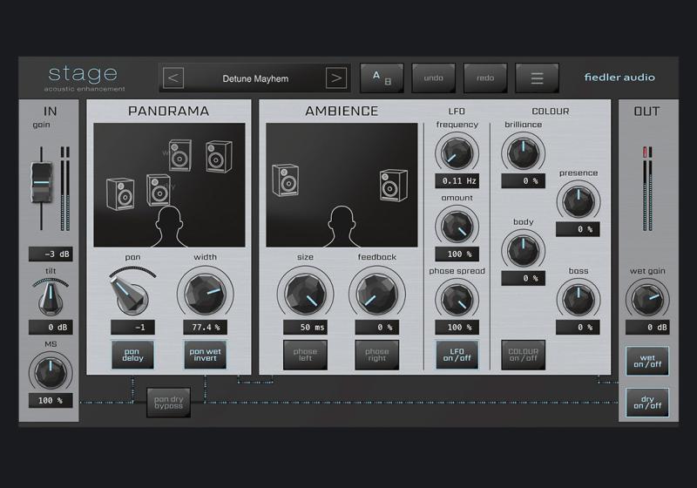Image resolution: width=697 pixels, height=488 pixels.
Task: Toggle phase right
Action: point(376,355)
